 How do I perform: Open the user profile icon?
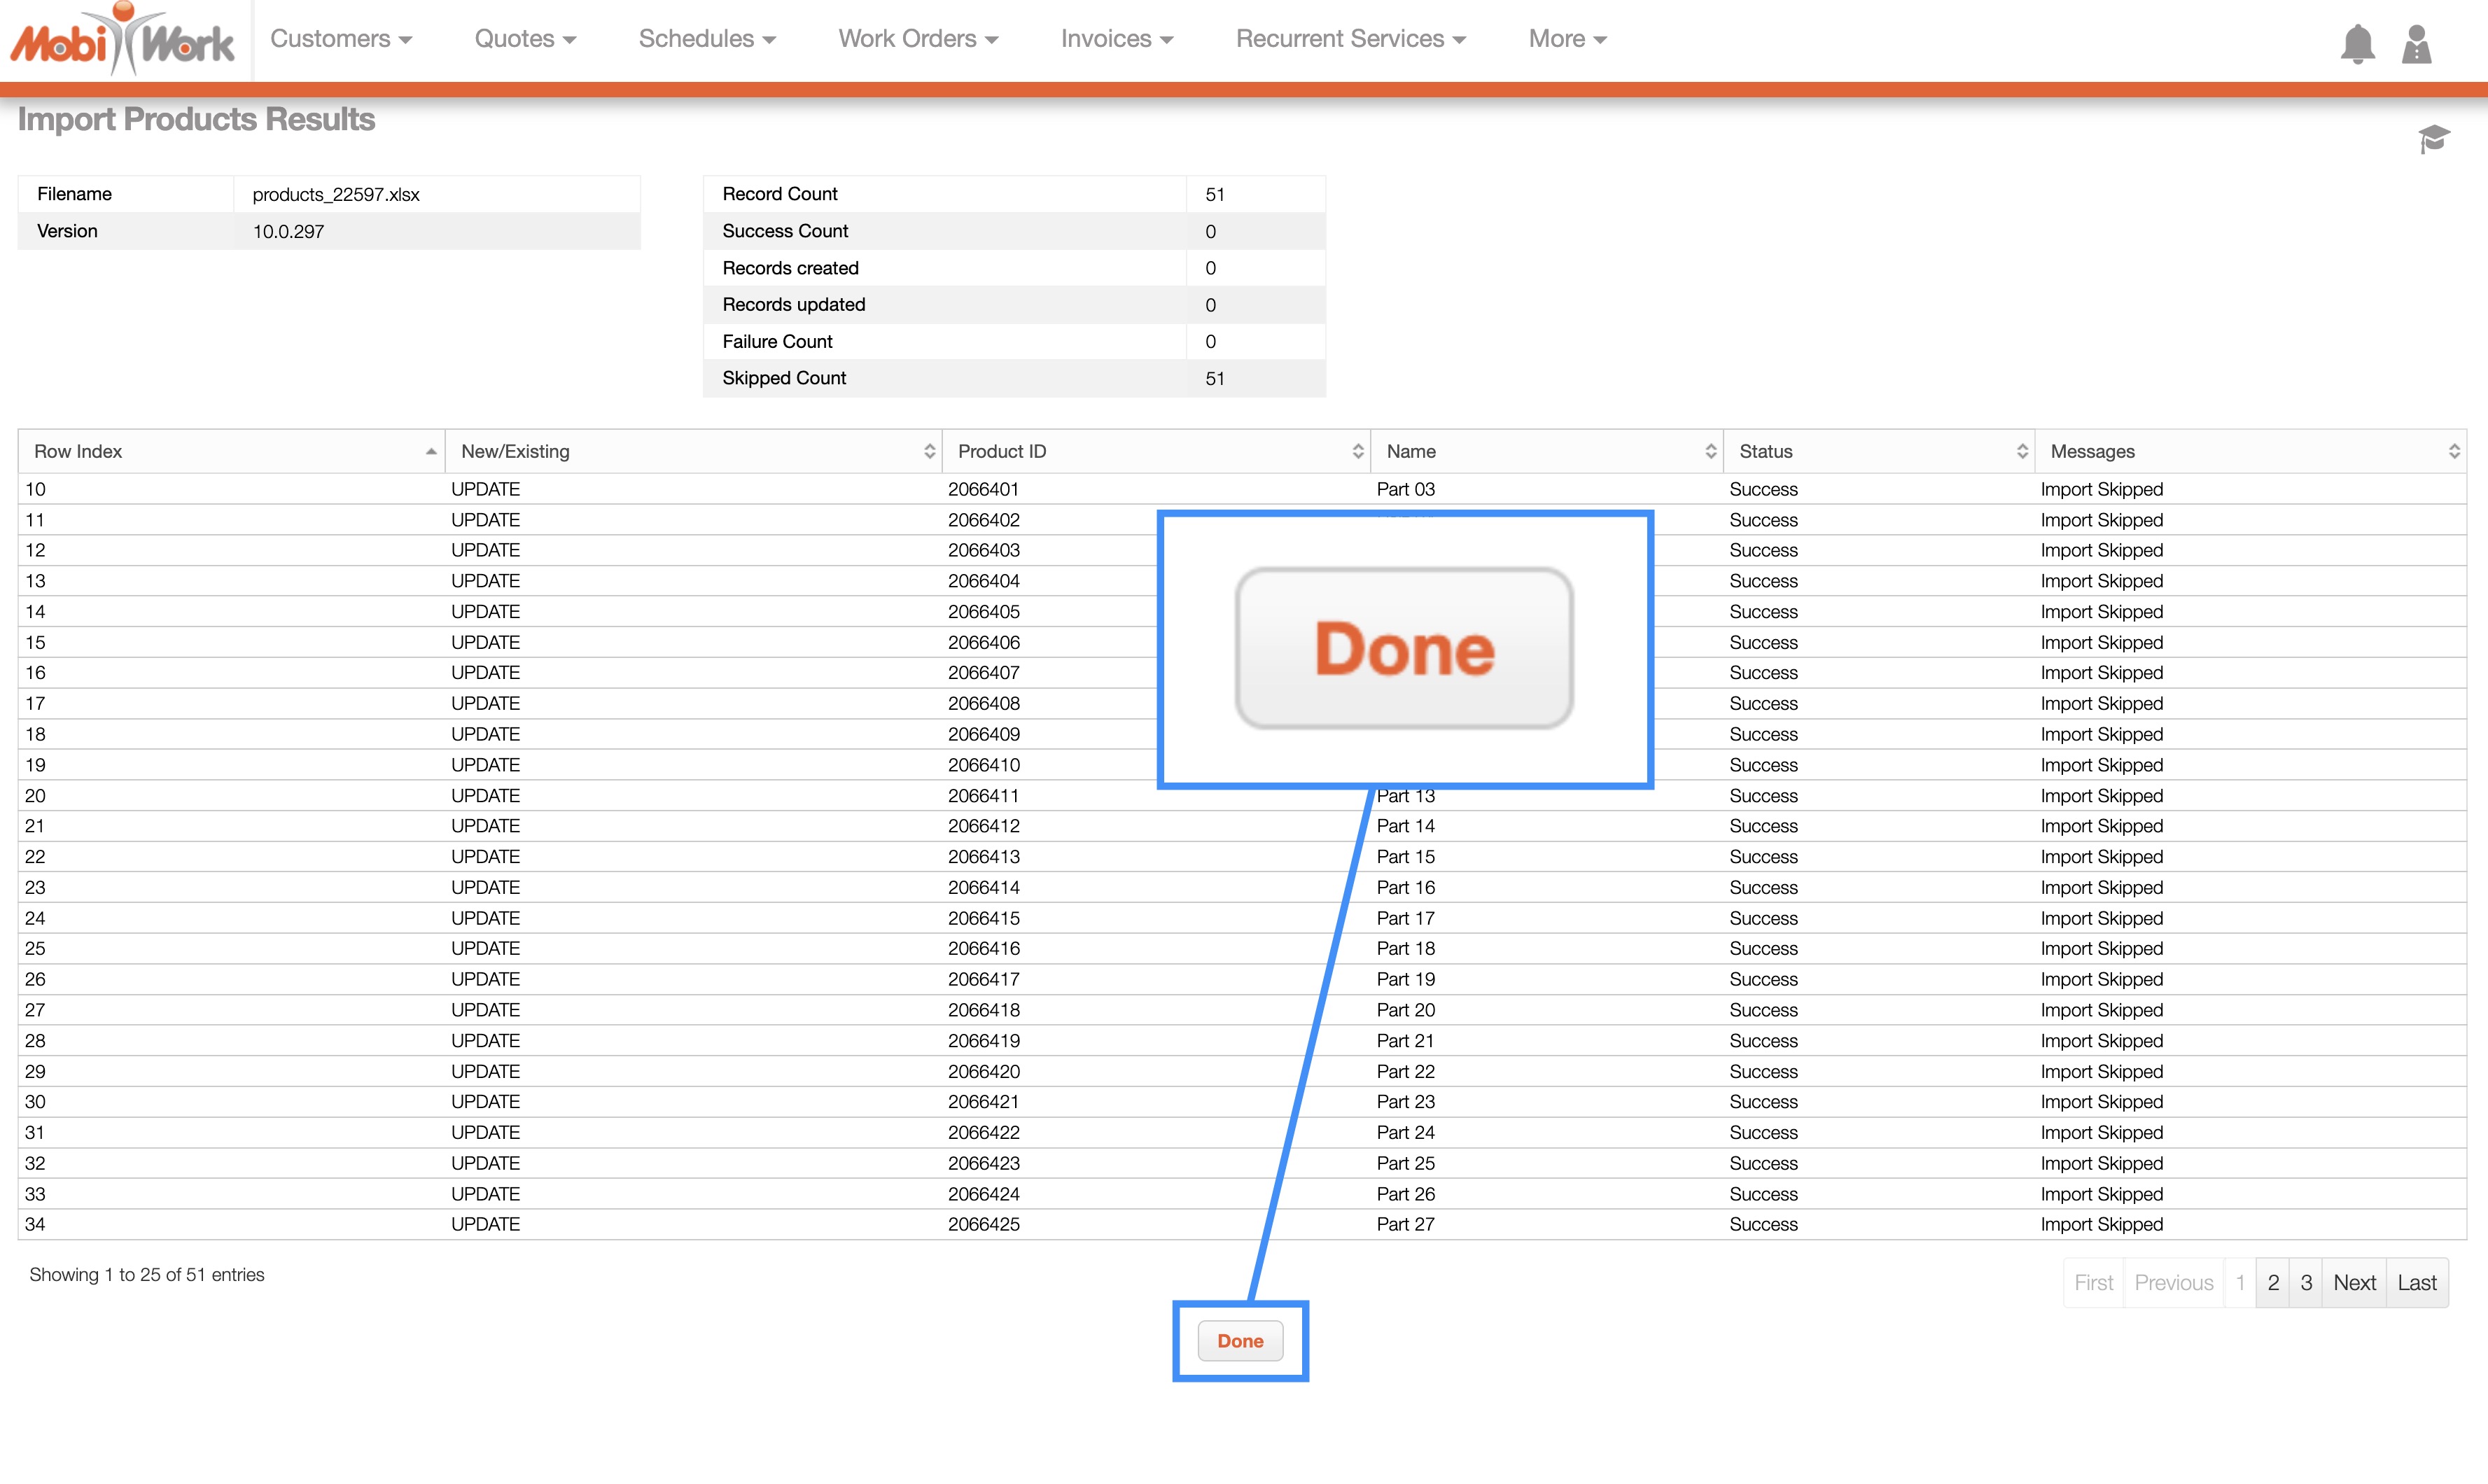pyautogui.click(x=2416, y=43)
